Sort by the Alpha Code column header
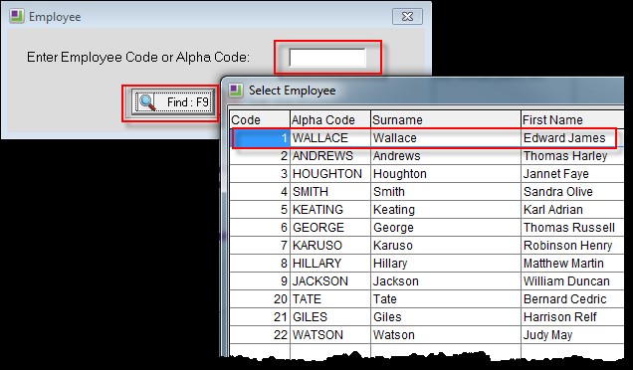633x370 pixels. tap(330, 119)
